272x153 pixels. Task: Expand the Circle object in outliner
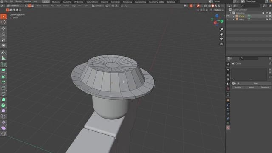pos(234,16)
